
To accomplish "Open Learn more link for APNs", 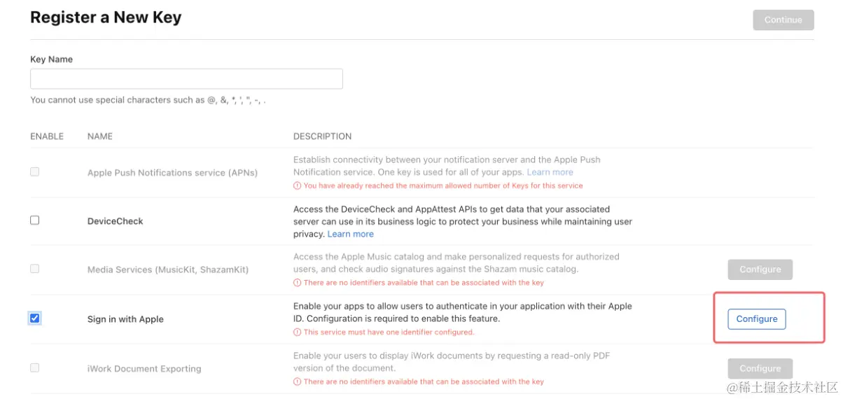I will [550, 172].
